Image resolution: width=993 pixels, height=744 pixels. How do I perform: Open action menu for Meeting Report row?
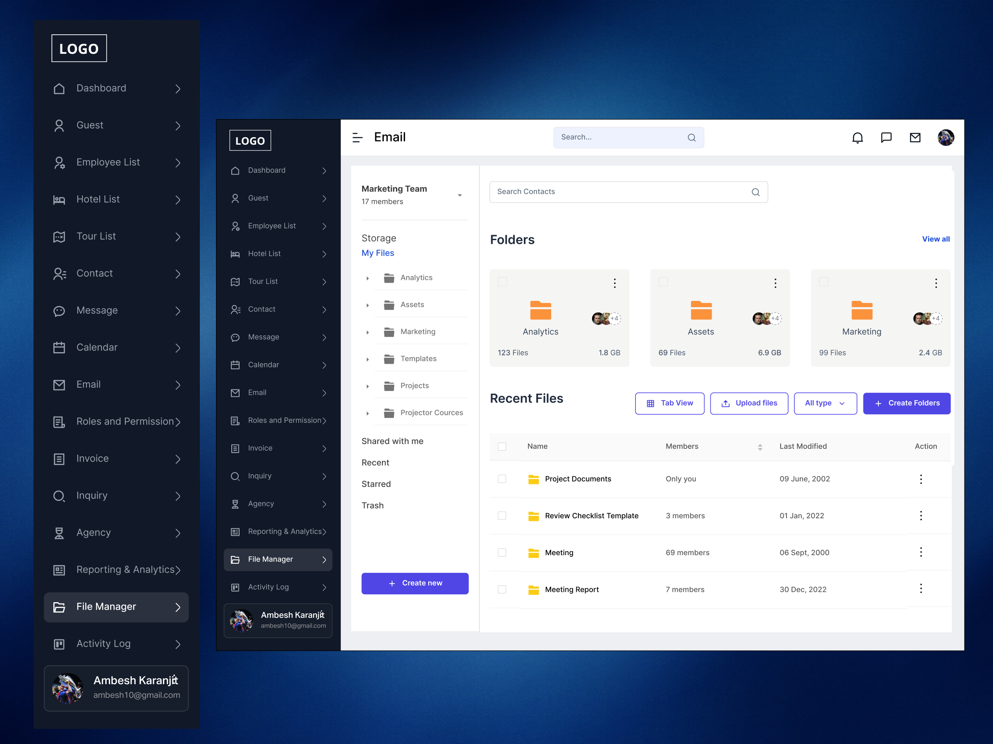[x=921, y=589]
